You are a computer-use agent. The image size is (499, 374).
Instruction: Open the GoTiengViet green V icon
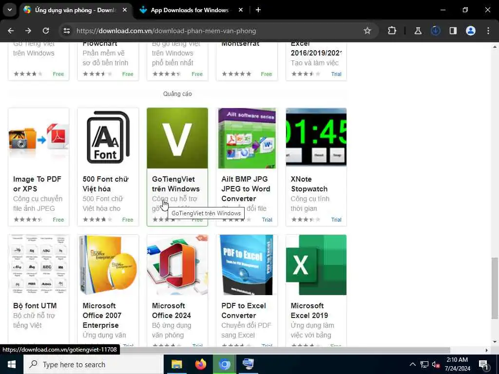pyautogui.click(x=177, y=138)
